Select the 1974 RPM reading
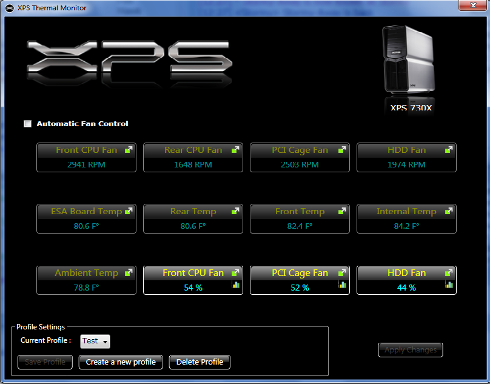Screen dimensions: 490x384 tap(406, 164)
